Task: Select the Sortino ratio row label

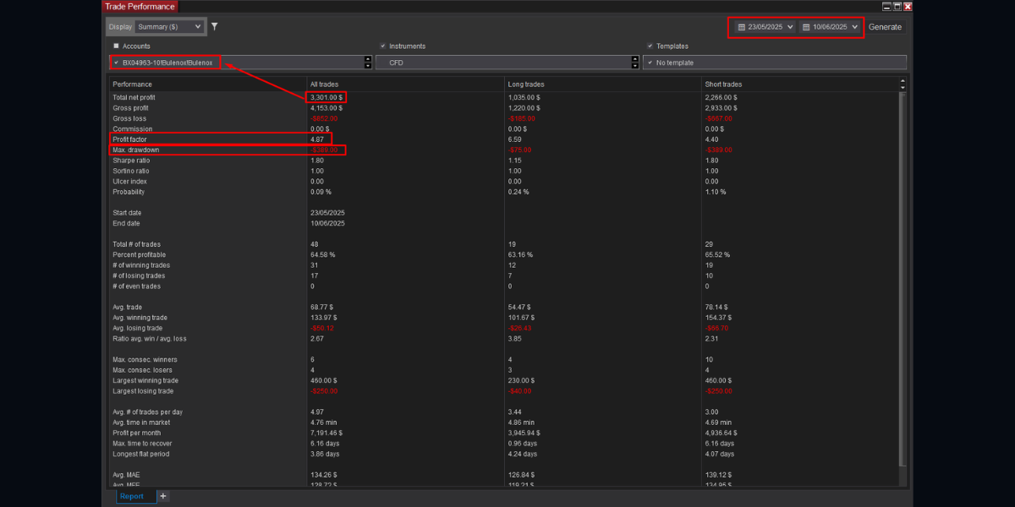Action: tap(131, 171)
